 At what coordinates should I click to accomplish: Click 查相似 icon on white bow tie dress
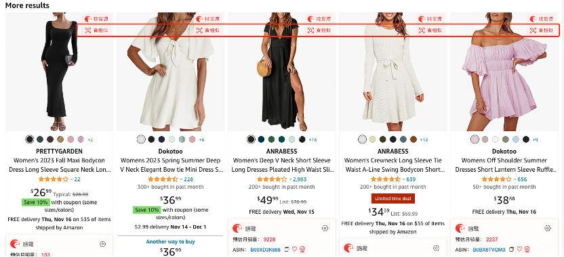point(199,30)
